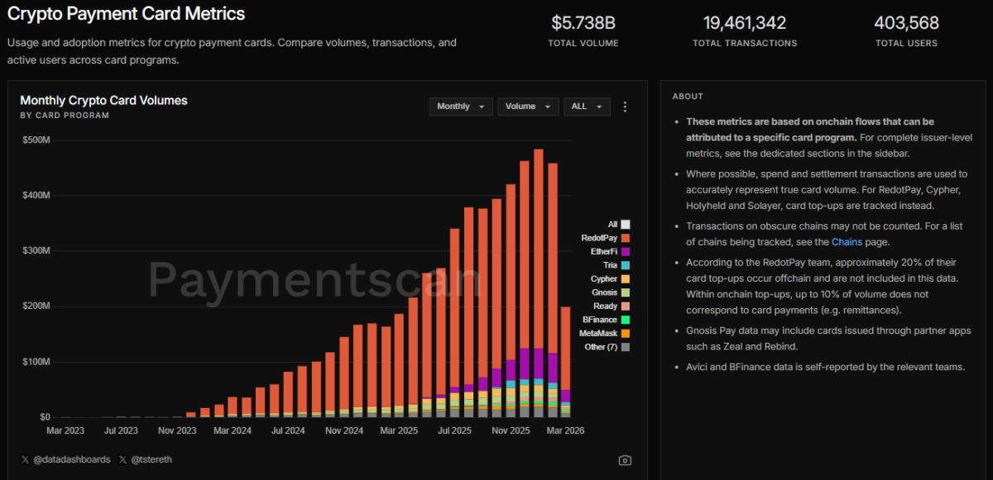Image resolution: width=993 pixels, height=480 pixels.
Task: Click the X icon beside @datadashboards
Action: point(25,459)
